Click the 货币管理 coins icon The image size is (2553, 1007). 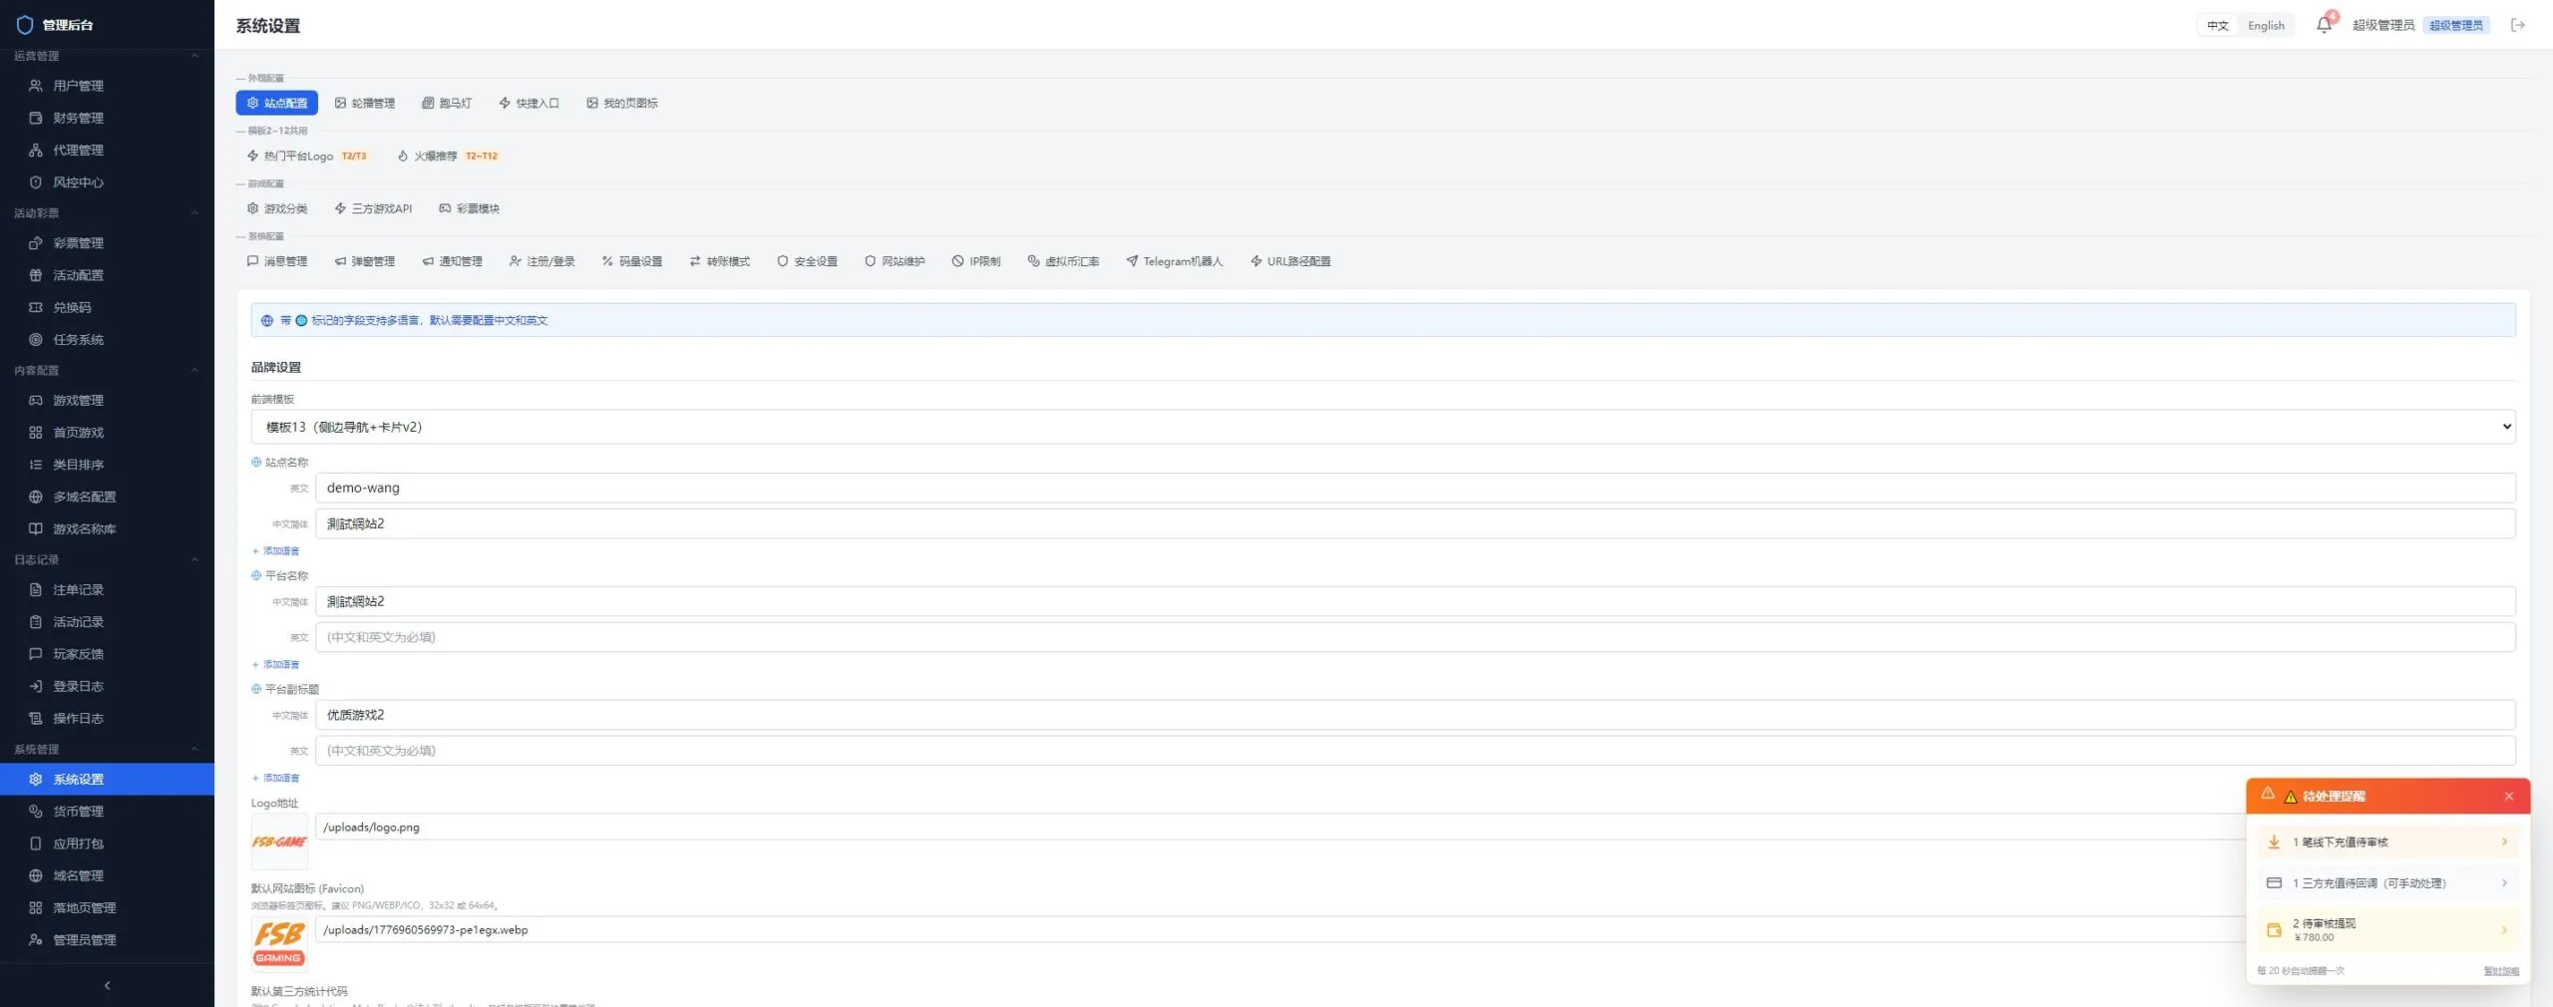pos(35,812)
